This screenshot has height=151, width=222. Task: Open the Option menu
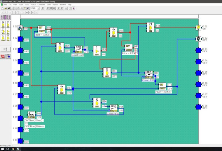pyautogui.click(x=55, y=4)
